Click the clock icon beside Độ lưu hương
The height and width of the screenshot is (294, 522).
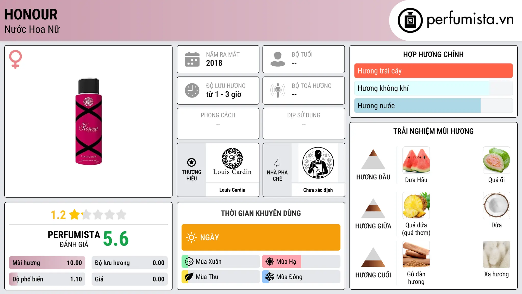(x=192, y=90)
